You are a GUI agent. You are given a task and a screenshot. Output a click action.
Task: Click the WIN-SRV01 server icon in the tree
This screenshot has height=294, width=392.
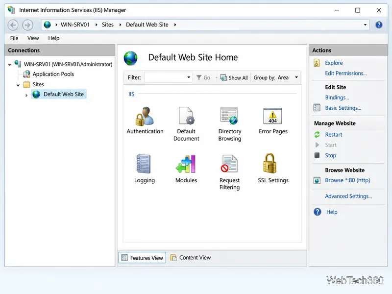[x=18, y=64]
